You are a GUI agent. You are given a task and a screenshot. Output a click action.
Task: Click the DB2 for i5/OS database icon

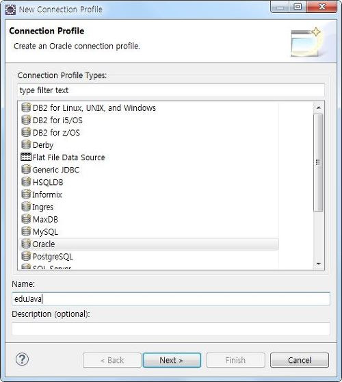26,120
